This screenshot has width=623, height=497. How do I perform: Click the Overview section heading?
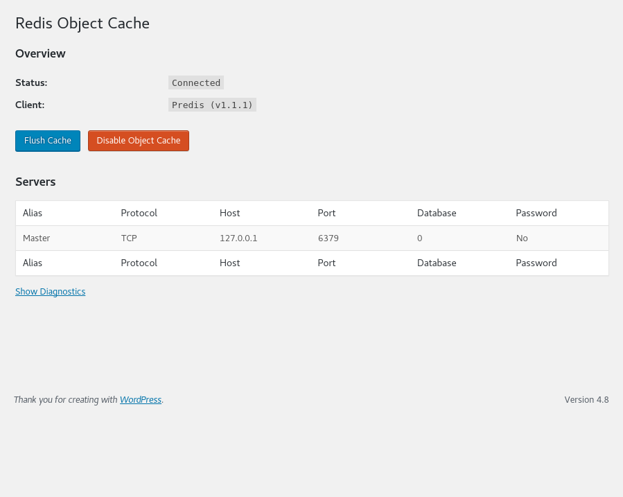(x=40, y=53)
